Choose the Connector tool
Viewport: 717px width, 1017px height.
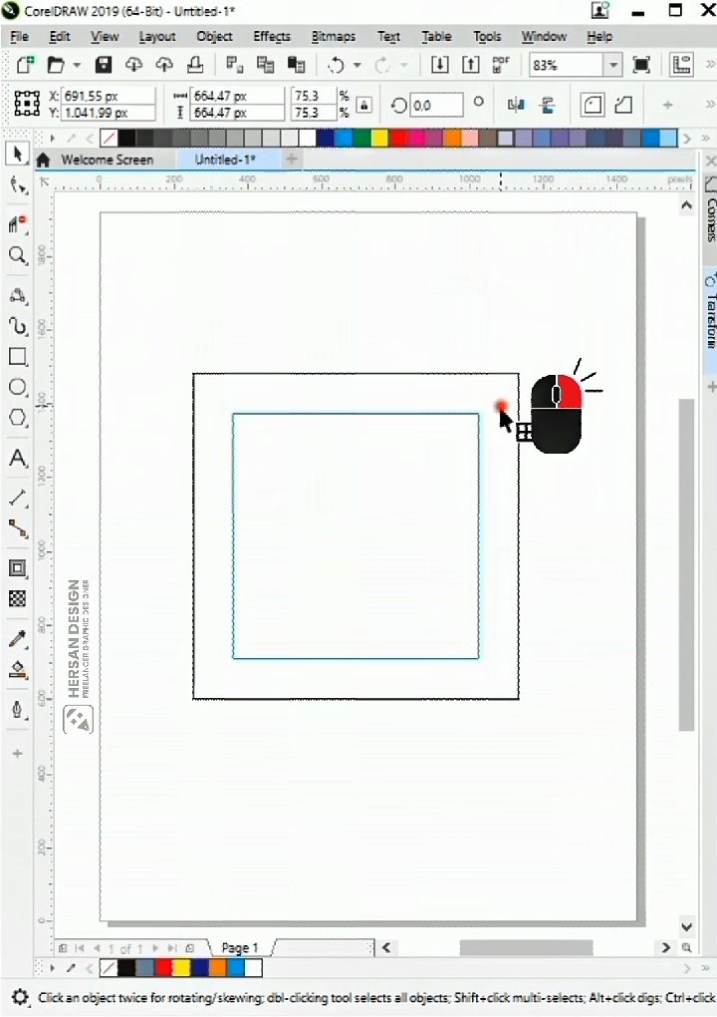(18, 529)
